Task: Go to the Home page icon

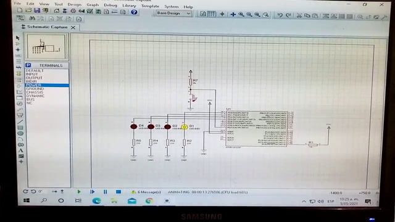Action: pos(57,11)
